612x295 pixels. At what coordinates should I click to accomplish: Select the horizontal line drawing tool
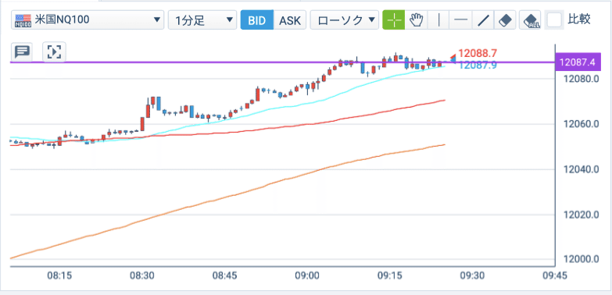pyautogui.click(x=461, y=20)
